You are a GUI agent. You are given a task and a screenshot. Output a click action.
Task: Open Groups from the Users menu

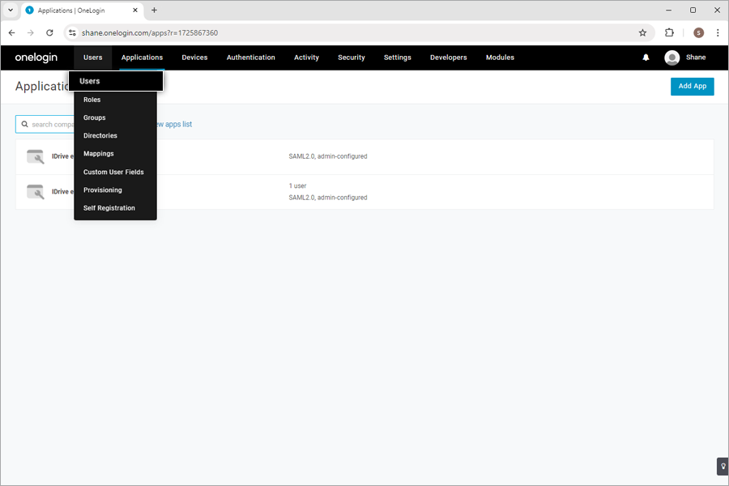point(115,117)
